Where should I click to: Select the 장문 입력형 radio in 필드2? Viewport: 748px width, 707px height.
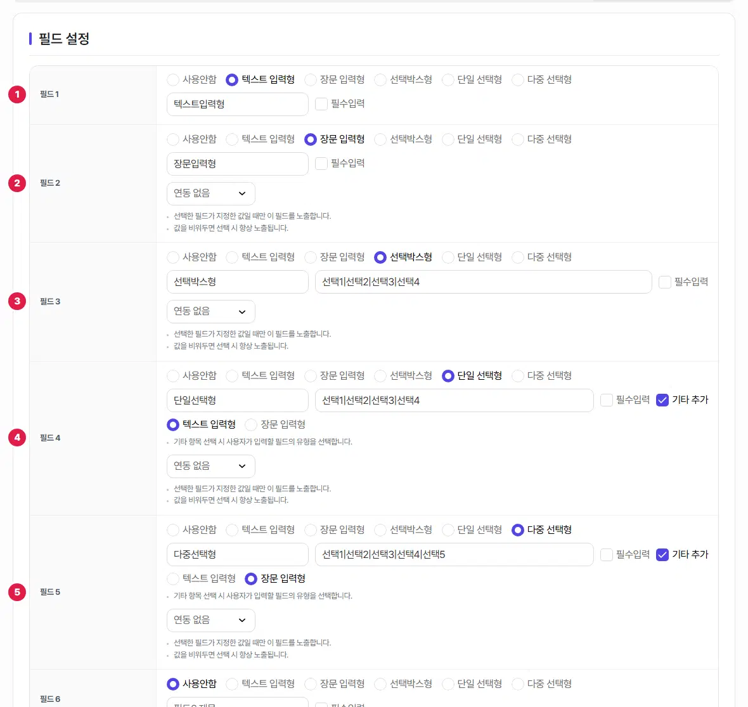click(311, 139)
